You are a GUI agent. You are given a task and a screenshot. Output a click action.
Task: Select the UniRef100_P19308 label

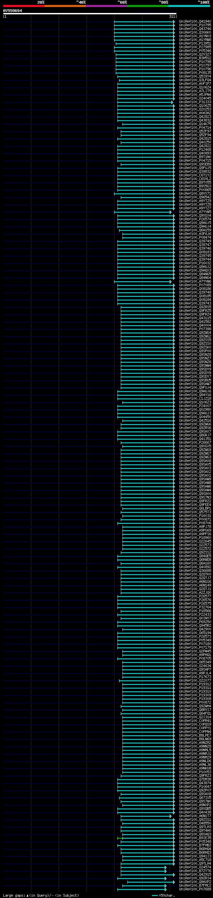195,699
